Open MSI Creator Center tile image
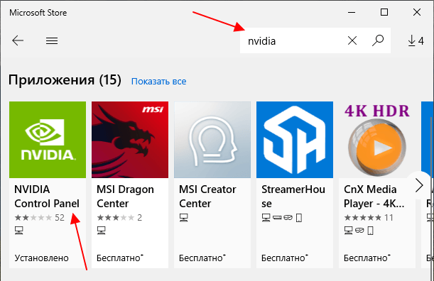Image resolution: width=434 pixels, height=281 pixels. click(x=212, y=140)
